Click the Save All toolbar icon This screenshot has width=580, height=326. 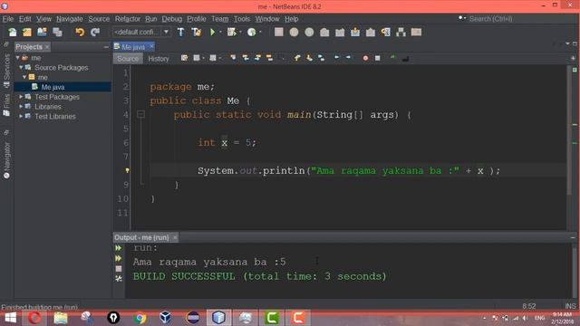pyautogui.click(x=57, y=33)
